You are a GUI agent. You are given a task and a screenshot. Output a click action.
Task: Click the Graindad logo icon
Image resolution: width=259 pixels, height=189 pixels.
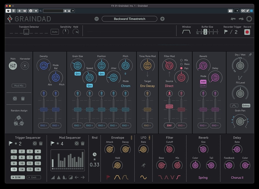coord(10,19)
